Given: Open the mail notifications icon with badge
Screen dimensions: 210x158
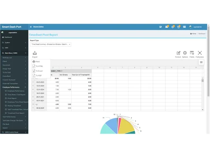Looking at the screenshot, I should tap(167, 27).
